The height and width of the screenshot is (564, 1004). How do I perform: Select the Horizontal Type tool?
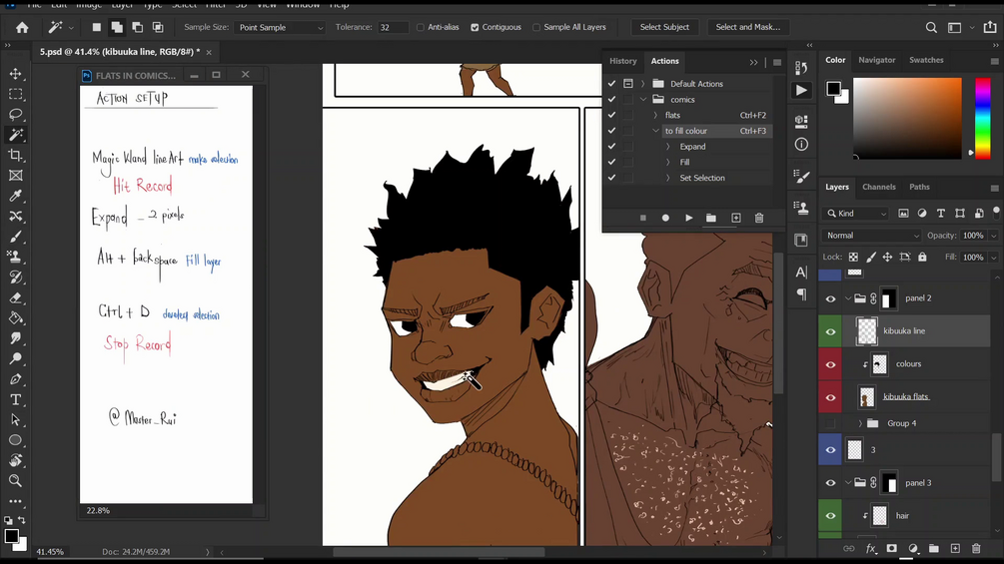coord(15,399)
